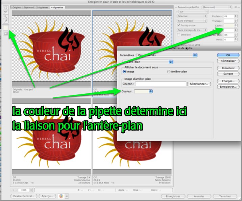Click the Chemin path input field
242x201 pixels.
[x=161, y=84]
